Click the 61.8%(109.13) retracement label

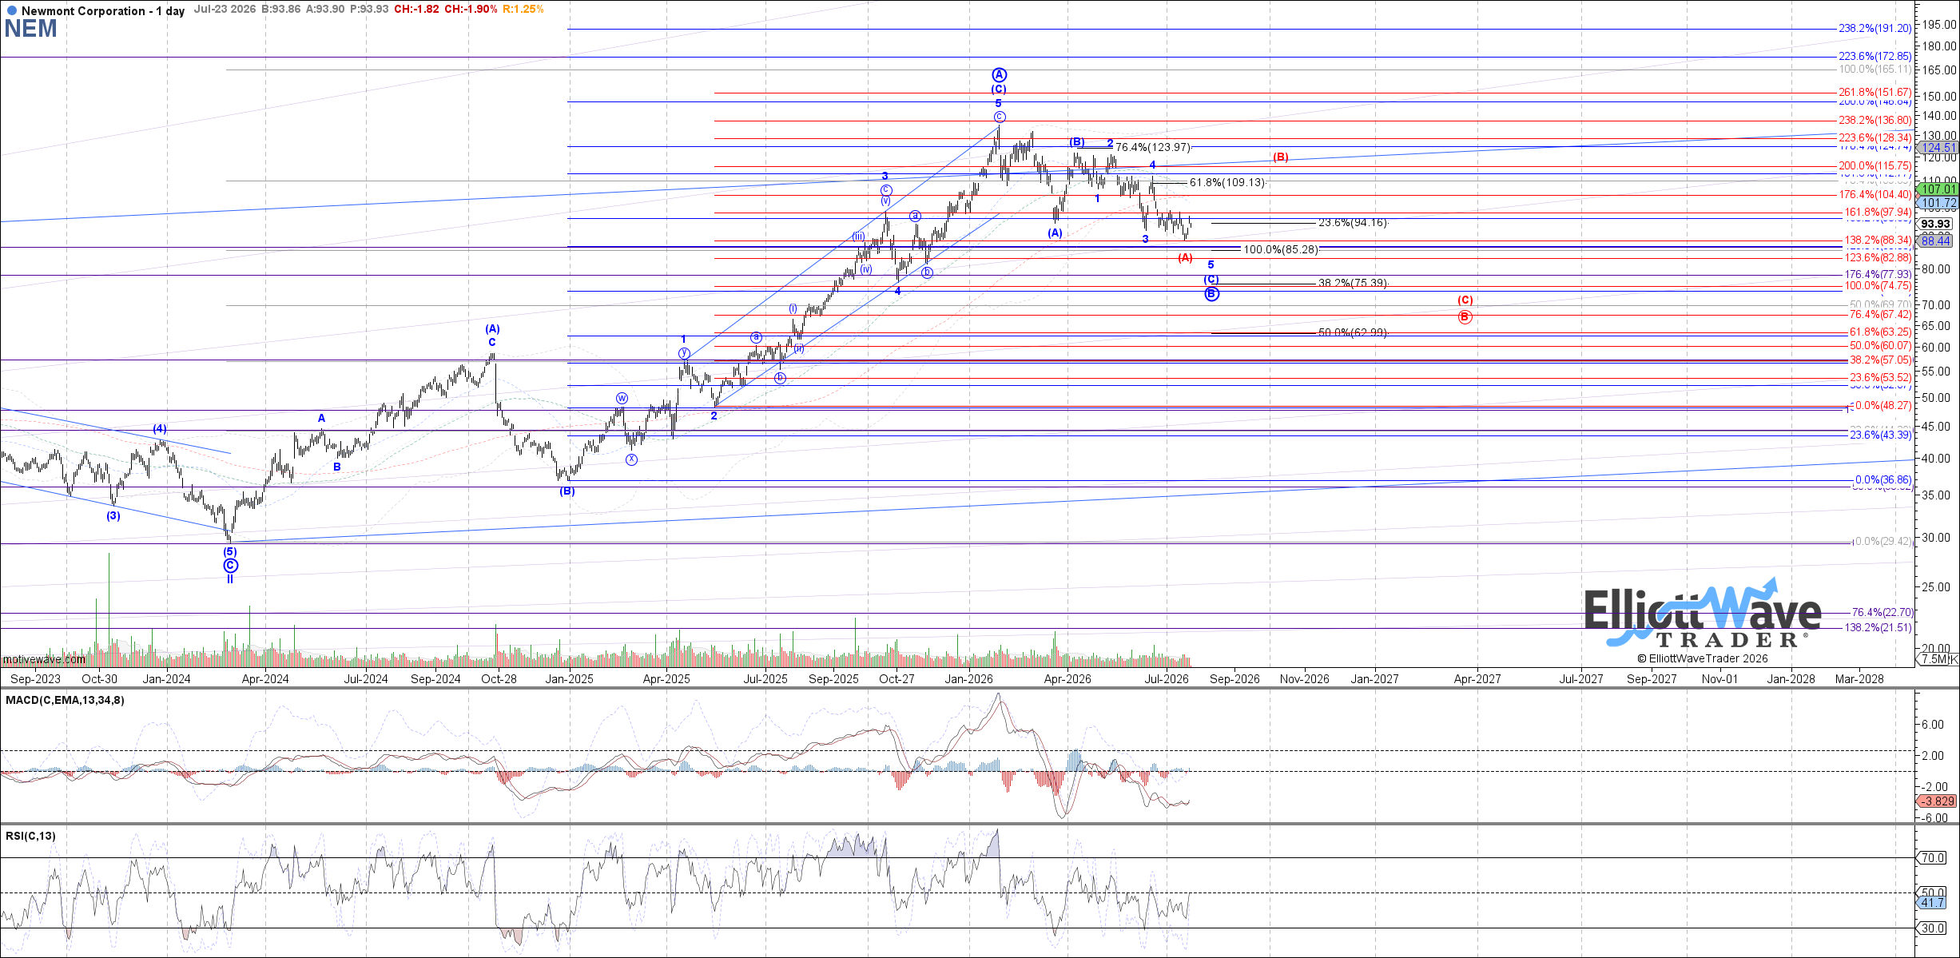click(x=1227, y=183)
